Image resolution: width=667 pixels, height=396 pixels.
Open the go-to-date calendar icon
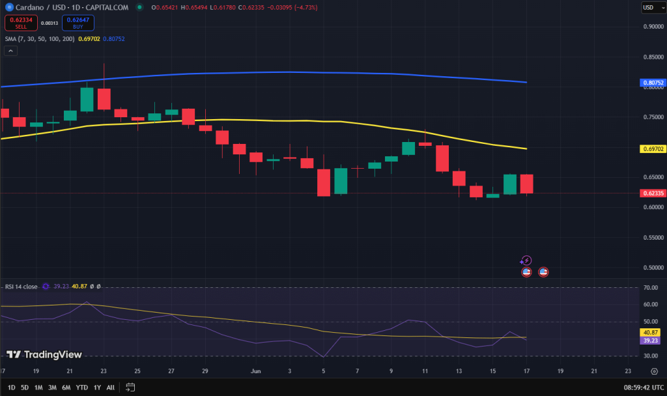[130, 387]
